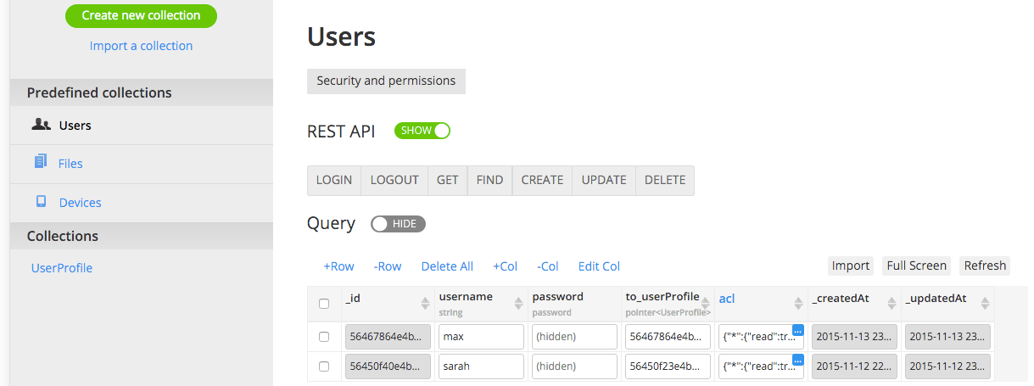Click the Users icon in sidebar

pyautogui.click(x=41, y=125)
